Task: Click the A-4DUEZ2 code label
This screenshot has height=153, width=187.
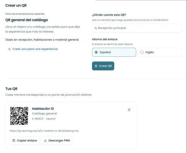Action: coord(38,119)
